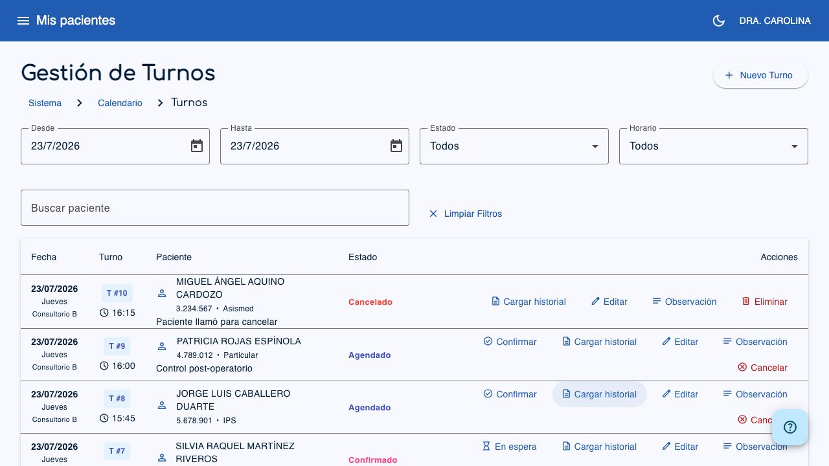Cancelar Patricia Rojas Espínola's appointment
This screenshot has height=466, width=829.
coord(762,368)
